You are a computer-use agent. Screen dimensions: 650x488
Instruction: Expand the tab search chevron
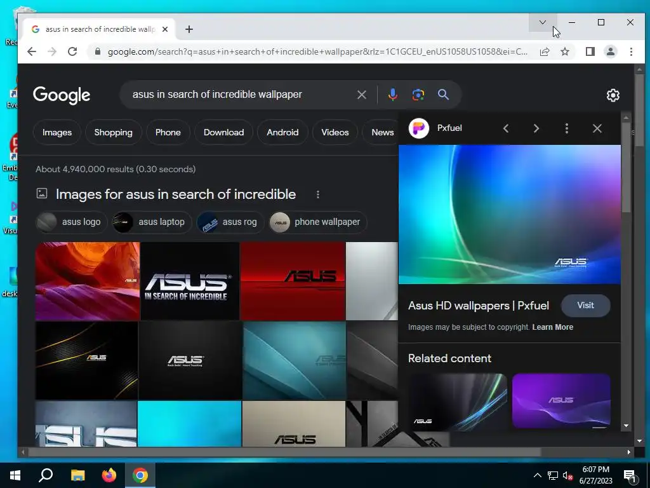coord(543,22)
